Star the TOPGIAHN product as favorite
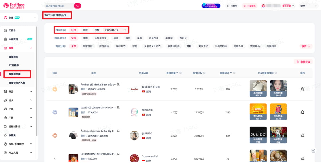Image resolution: width=321 pixels, height=166 pixels. [302, 112]
